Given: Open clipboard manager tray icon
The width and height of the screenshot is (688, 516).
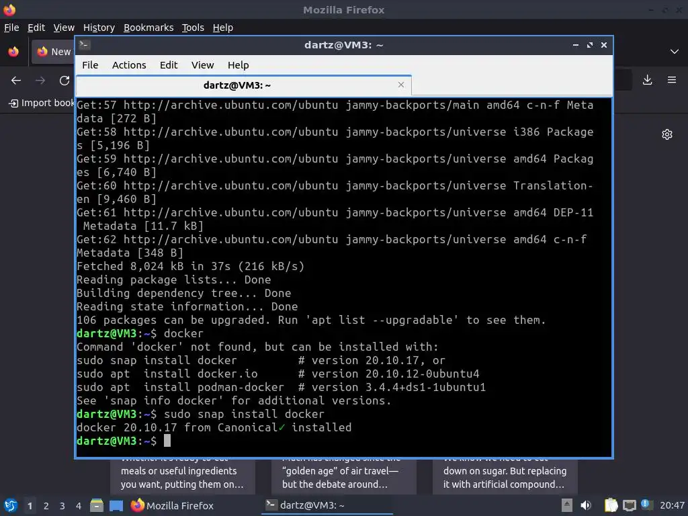Looking at the screenshot, I should 611,505.
